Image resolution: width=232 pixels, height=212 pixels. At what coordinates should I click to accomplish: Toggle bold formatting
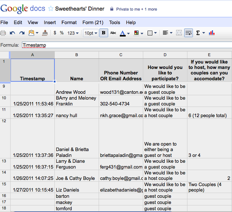[x=104, y=33]
